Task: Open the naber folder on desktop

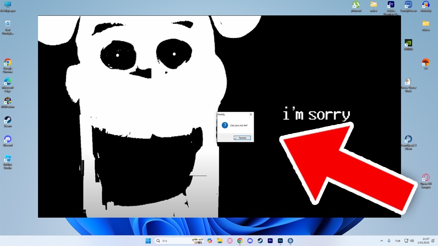Action: pyautogui.click(x=374, y=7)
